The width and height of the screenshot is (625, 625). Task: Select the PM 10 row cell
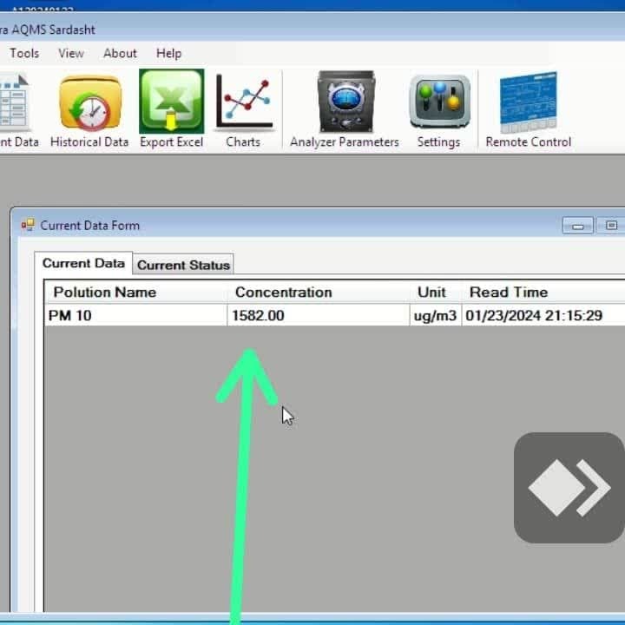point(70,316)
